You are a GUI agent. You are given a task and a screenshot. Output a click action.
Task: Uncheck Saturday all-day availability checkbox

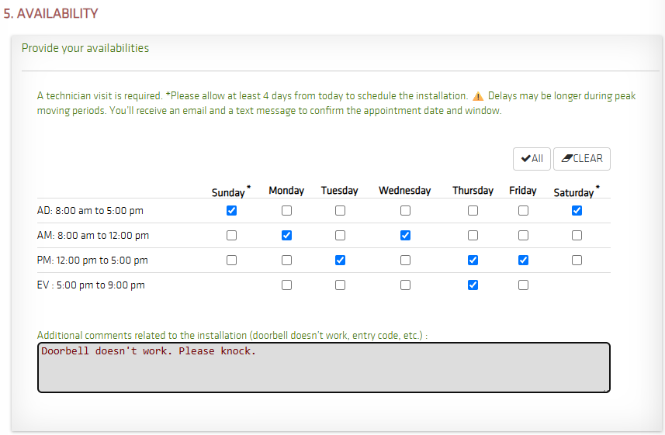click(577, 211)
